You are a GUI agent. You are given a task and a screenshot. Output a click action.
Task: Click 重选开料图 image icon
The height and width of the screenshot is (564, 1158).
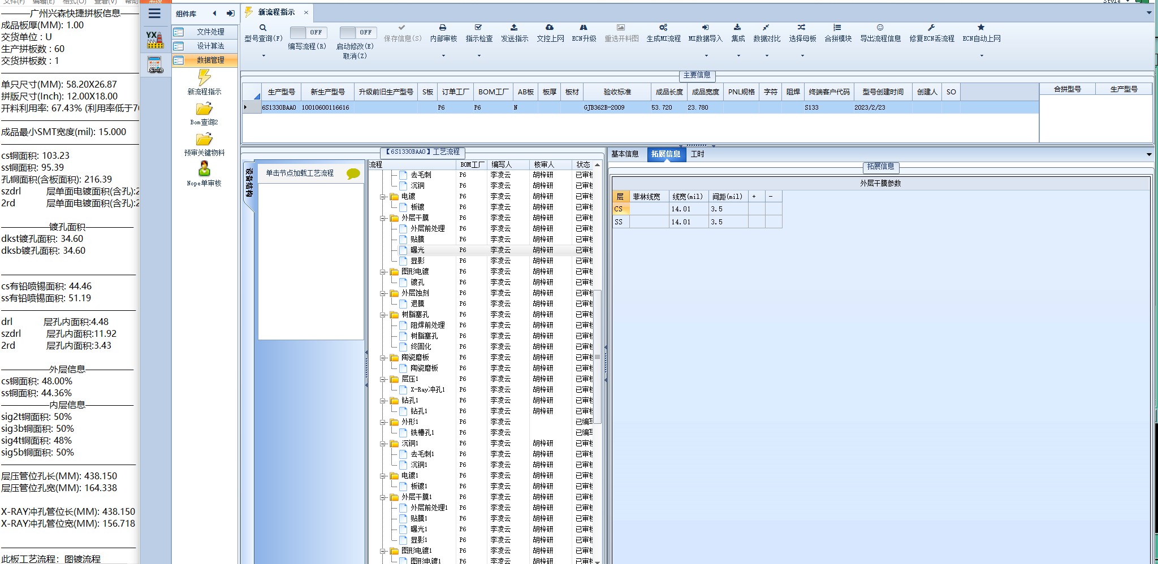click(621, 27)
